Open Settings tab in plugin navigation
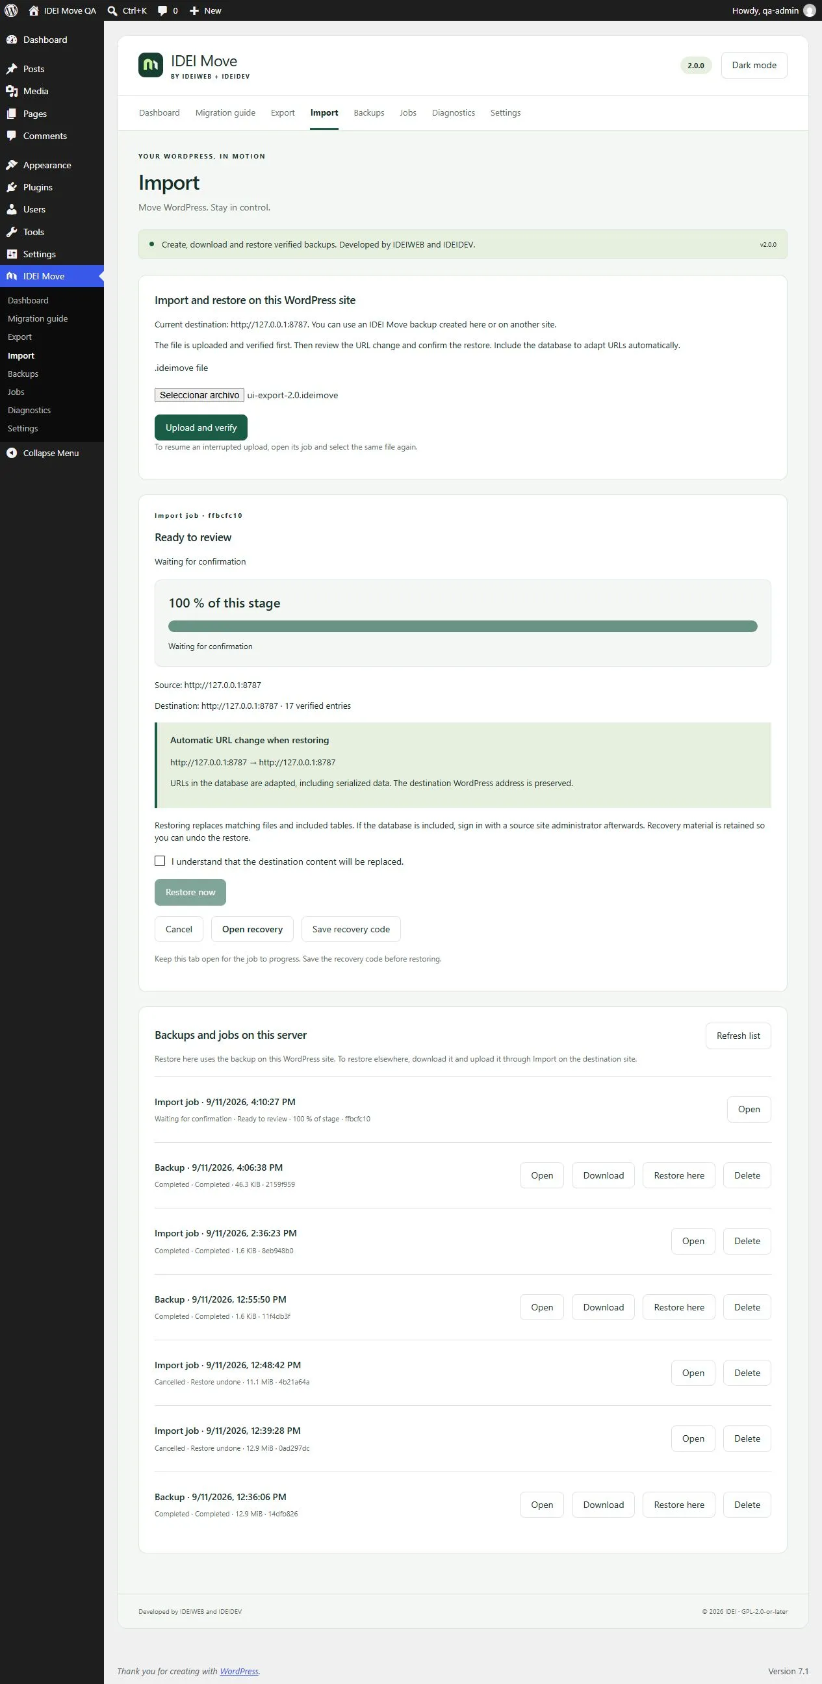 pyautogui.click(x=506, y=112)
